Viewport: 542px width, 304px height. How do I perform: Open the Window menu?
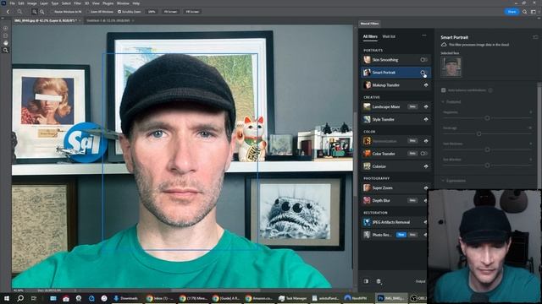123,3
